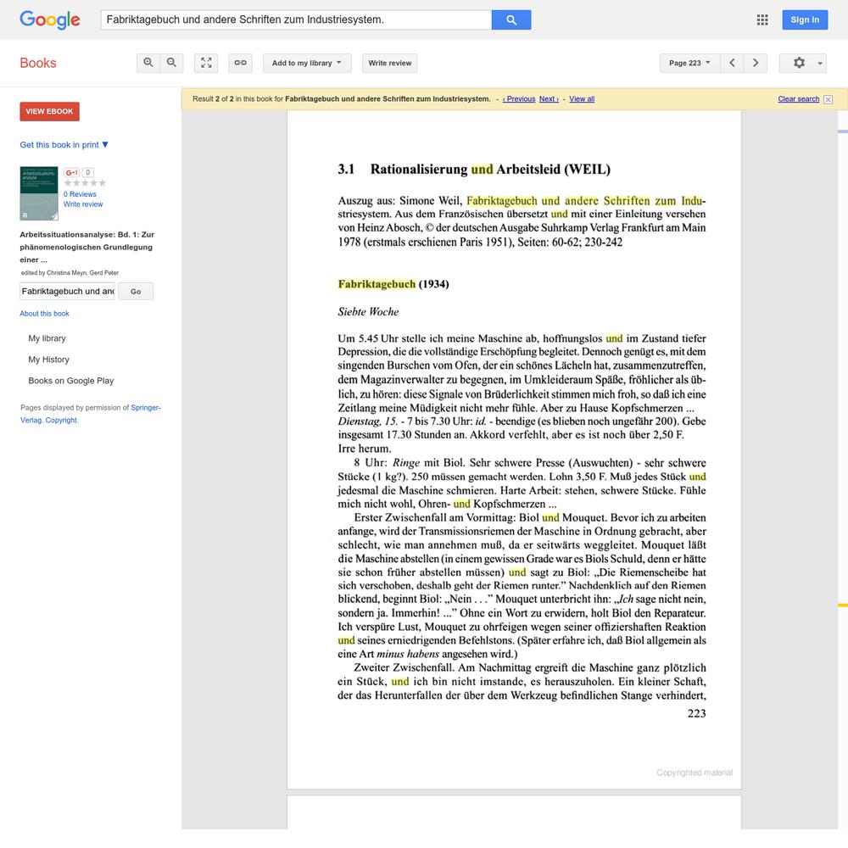Image resolution: width=848 pixels, height=848 pixels.
Task: Click the Write review button
Action: tap(390, 63)
